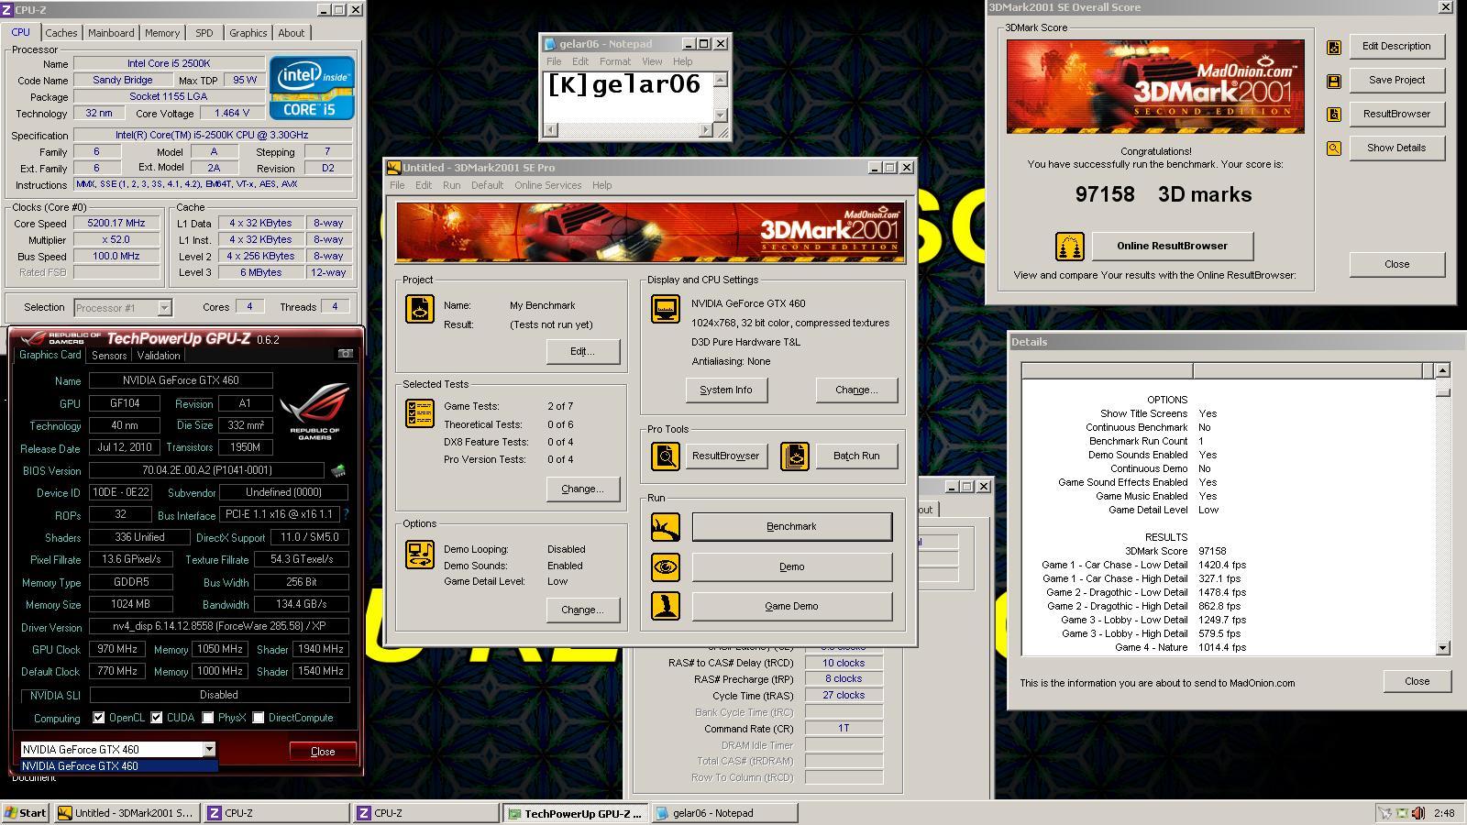Click the Batch Run button
The height and width of the screenshot is (825, 1467).
click(856, 456)
